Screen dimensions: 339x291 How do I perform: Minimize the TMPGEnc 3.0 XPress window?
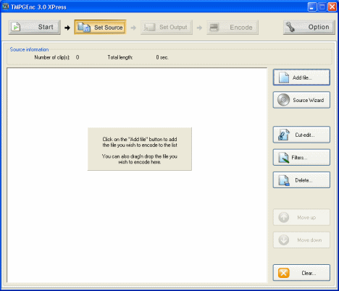click(312, 7)
